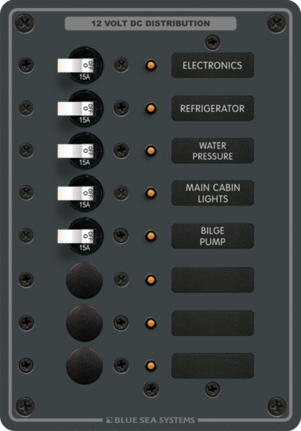Select the ELECTRONICS label plate
The height and width of the screenshot is (431, 301).
213,66
